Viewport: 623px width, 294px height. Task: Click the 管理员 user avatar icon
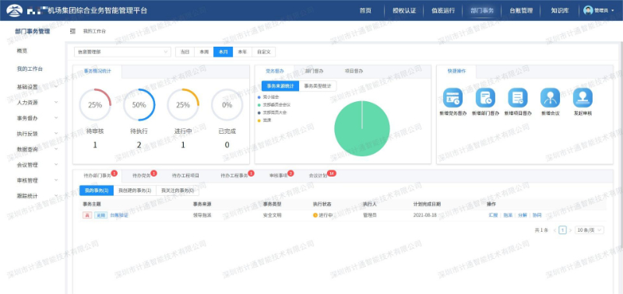588,10
